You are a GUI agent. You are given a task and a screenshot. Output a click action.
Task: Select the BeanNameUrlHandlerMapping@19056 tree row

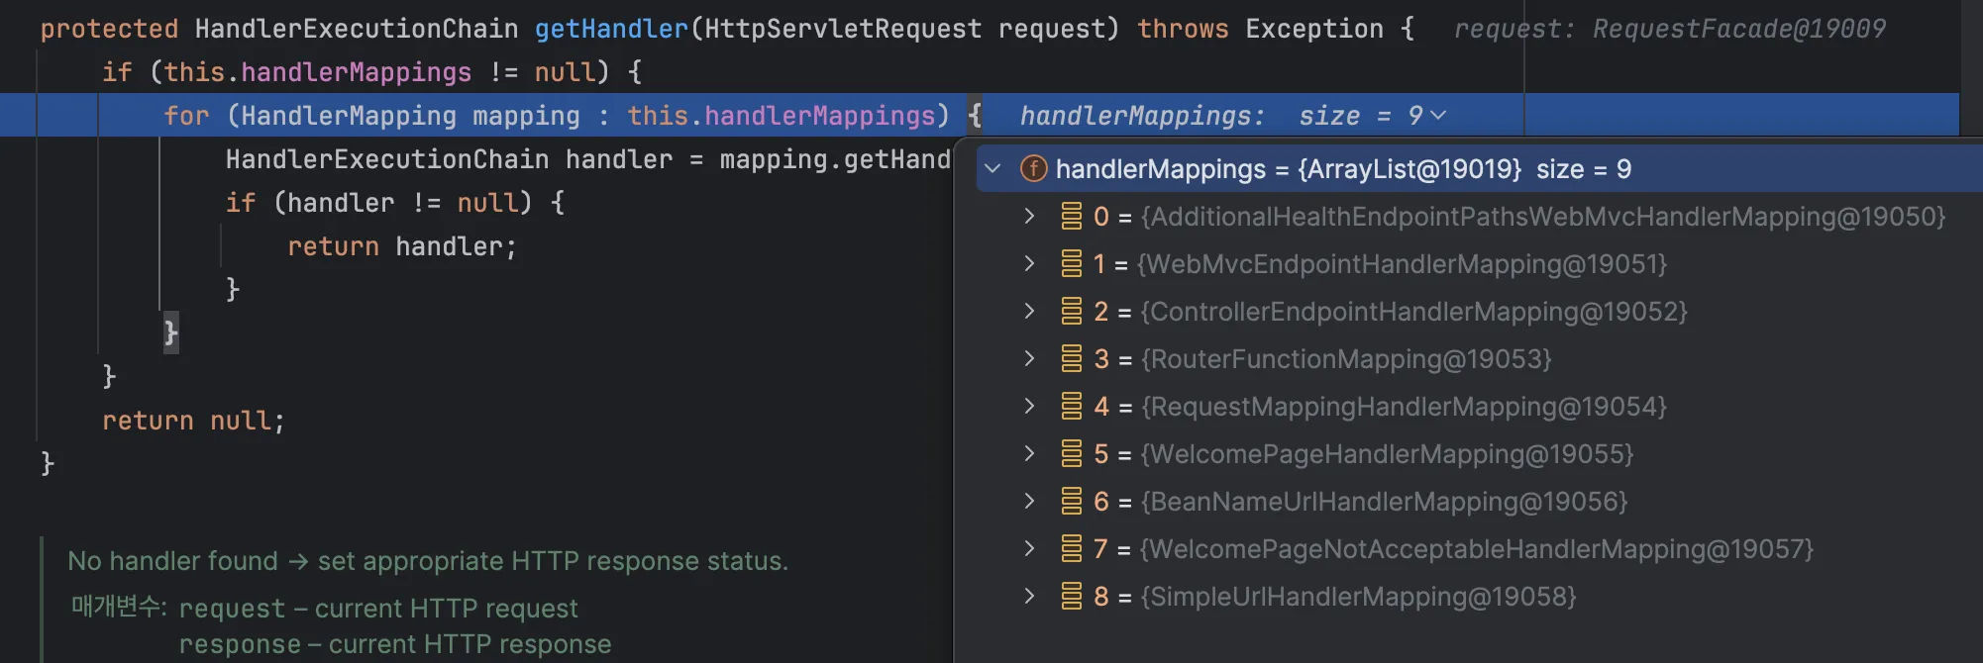pos(1383,502)
